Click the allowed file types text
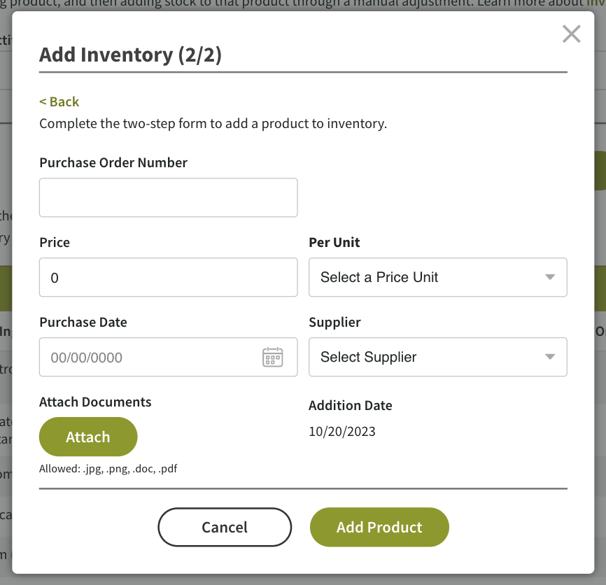 [x=108, y=468]
